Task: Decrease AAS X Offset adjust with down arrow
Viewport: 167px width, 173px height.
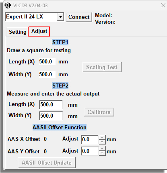Action: click(x=102, y=142)
